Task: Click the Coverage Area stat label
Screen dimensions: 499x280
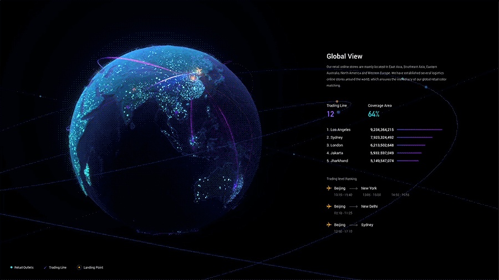Action: (x=380, y=106)
